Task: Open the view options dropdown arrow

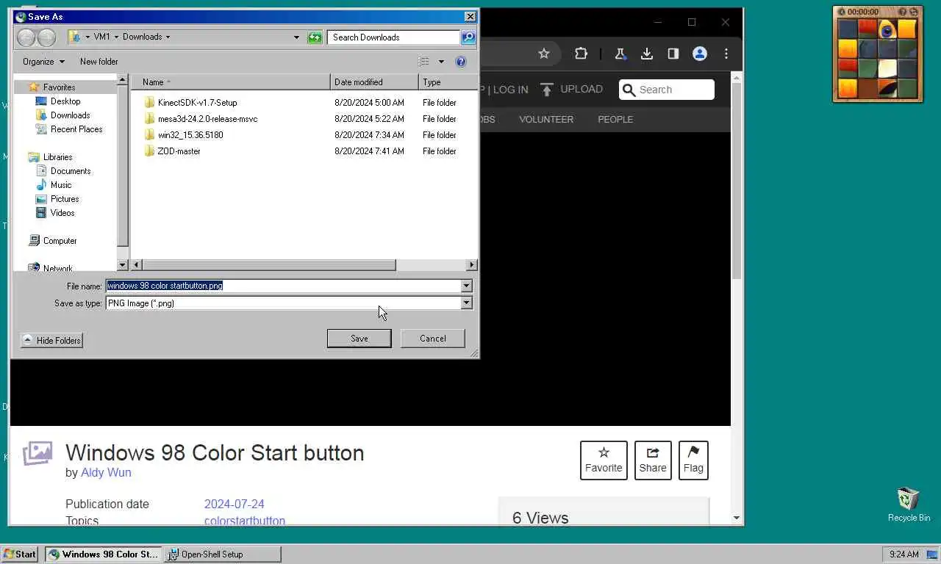Action: coord(441,62)
